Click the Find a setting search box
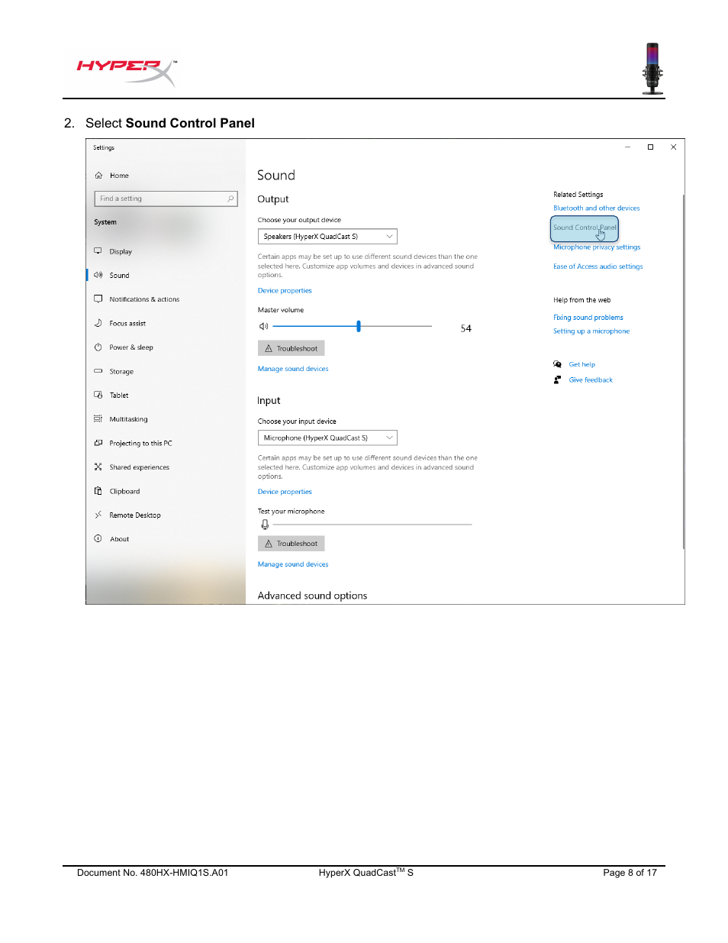The height and width of the screenshot is (943, 728). click(x=166, y=199)
